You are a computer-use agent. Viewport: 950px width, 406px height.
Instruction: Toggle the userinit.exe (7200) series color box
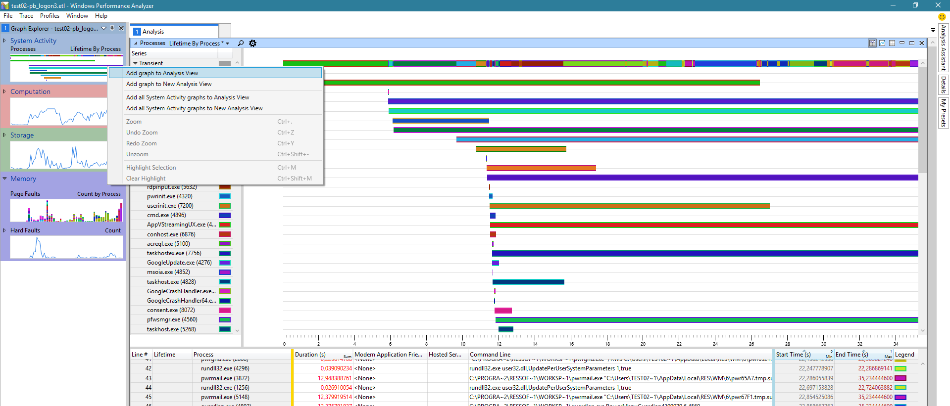click(224, 206)
